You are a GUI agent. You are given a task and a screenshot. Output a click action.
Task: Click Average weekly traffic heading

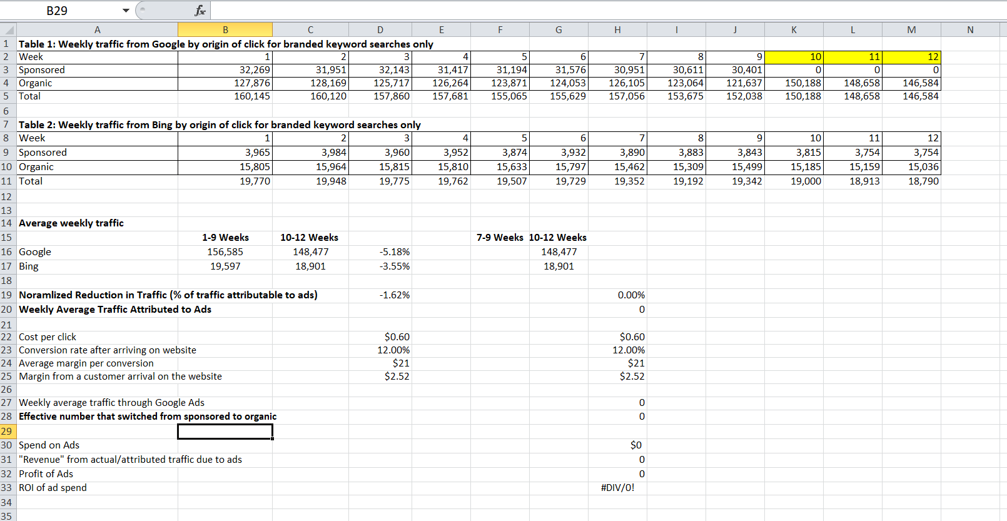coord(71,223)
